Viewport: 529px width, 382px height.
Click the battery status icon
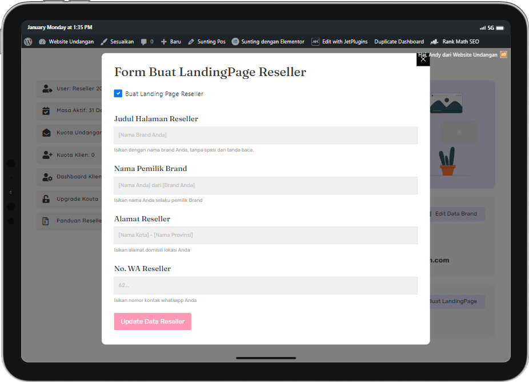tap(500, 27)
